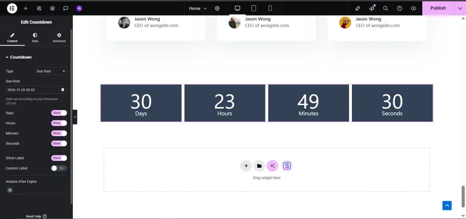The width and height of the screenshot is (466, 219).
Task: Click the Need Help question icon
Action: pyautogui.click(x=45, y=216)
